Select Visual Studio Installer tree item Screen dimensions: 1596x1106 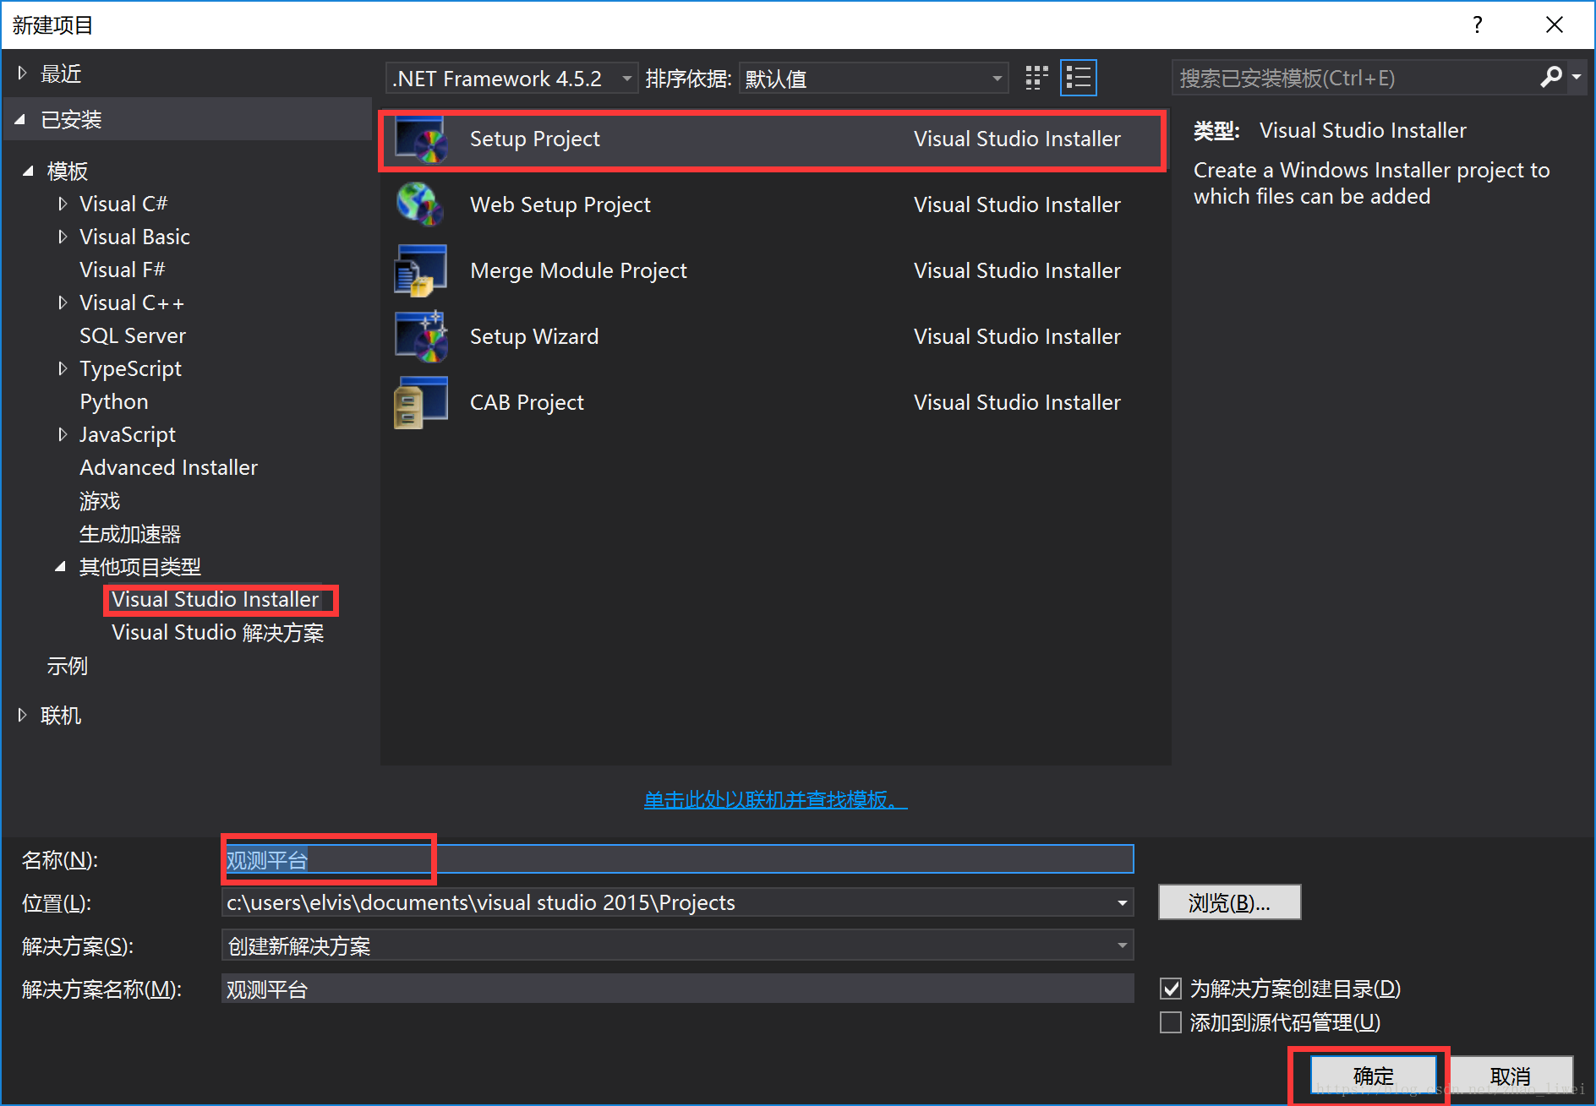(x=216, y=599)
